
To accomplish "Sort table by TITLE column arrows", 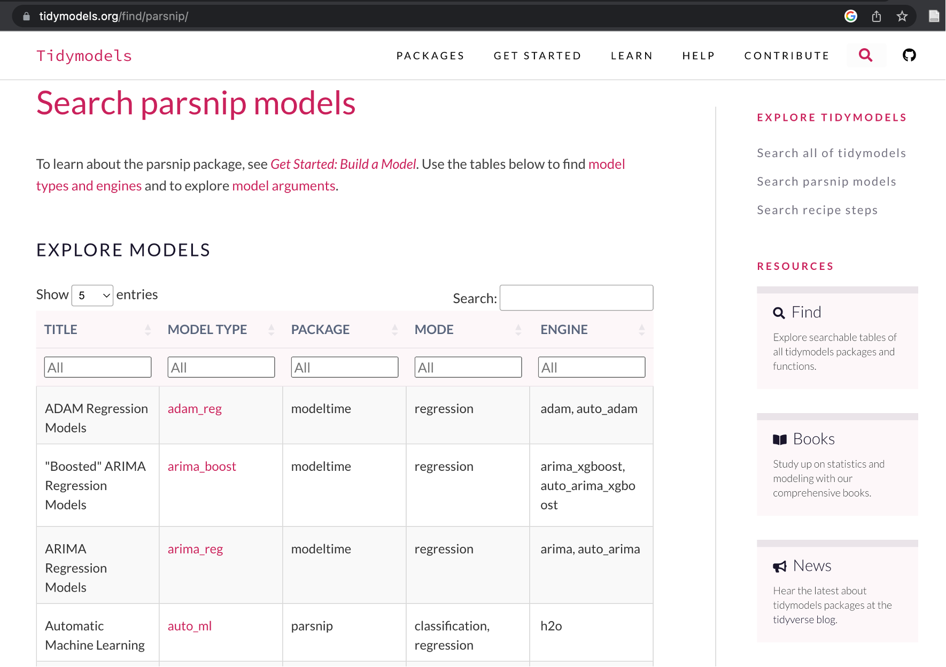I will pos(148,330).
